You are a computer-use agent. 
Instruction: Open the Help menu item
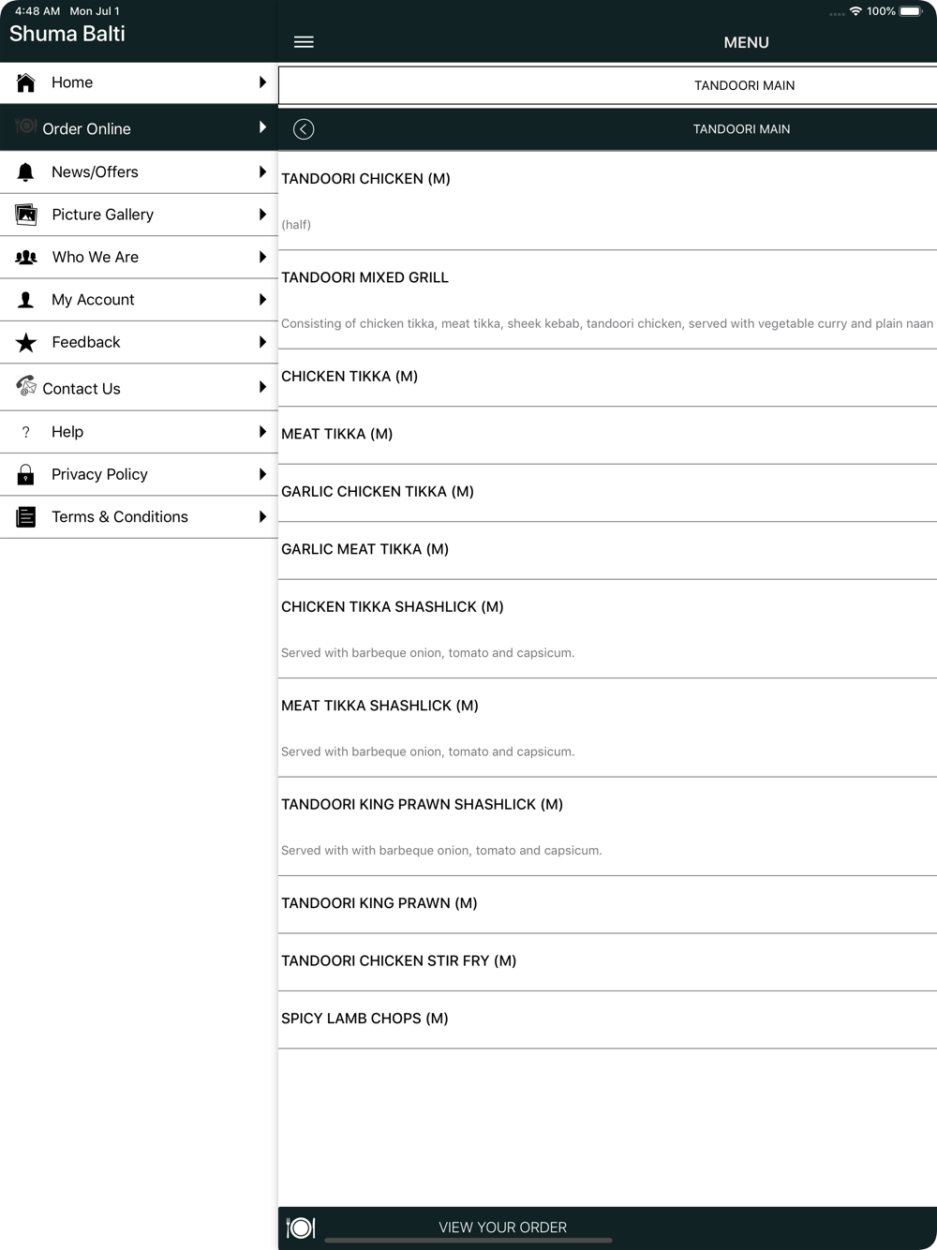(x=139, y=432)
